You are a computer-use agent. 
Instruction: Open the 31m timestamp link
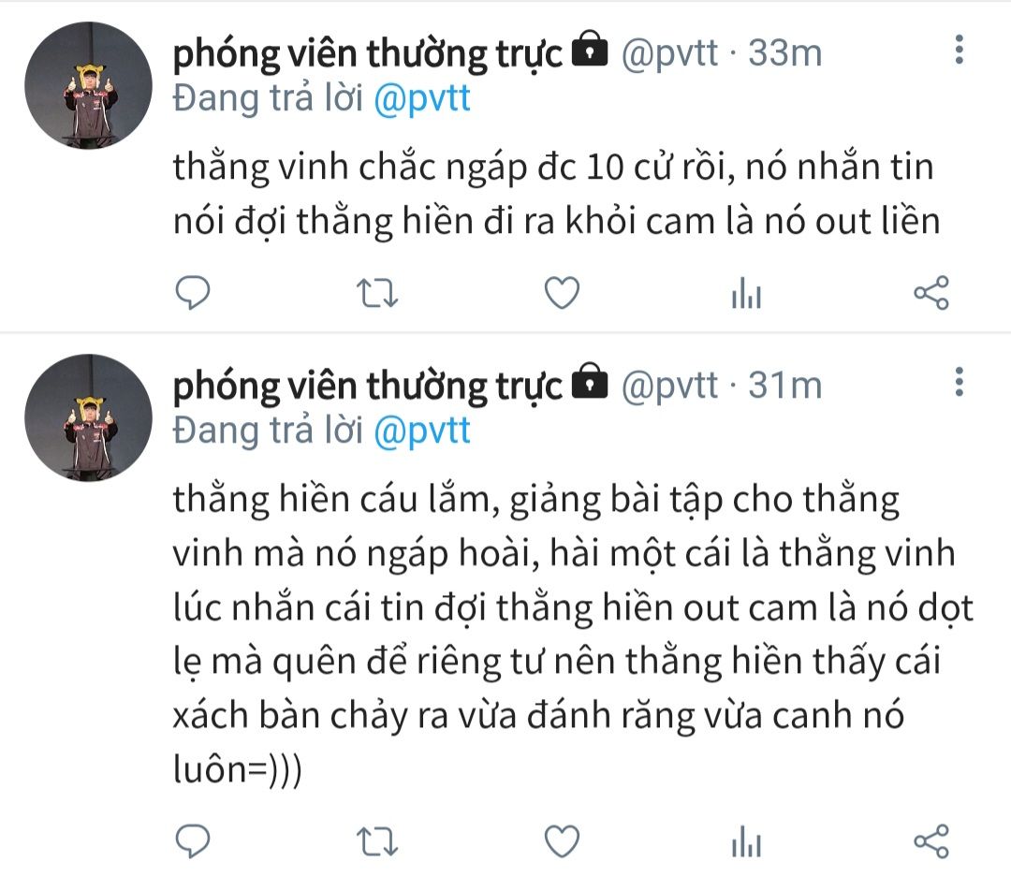click(784, 385)
